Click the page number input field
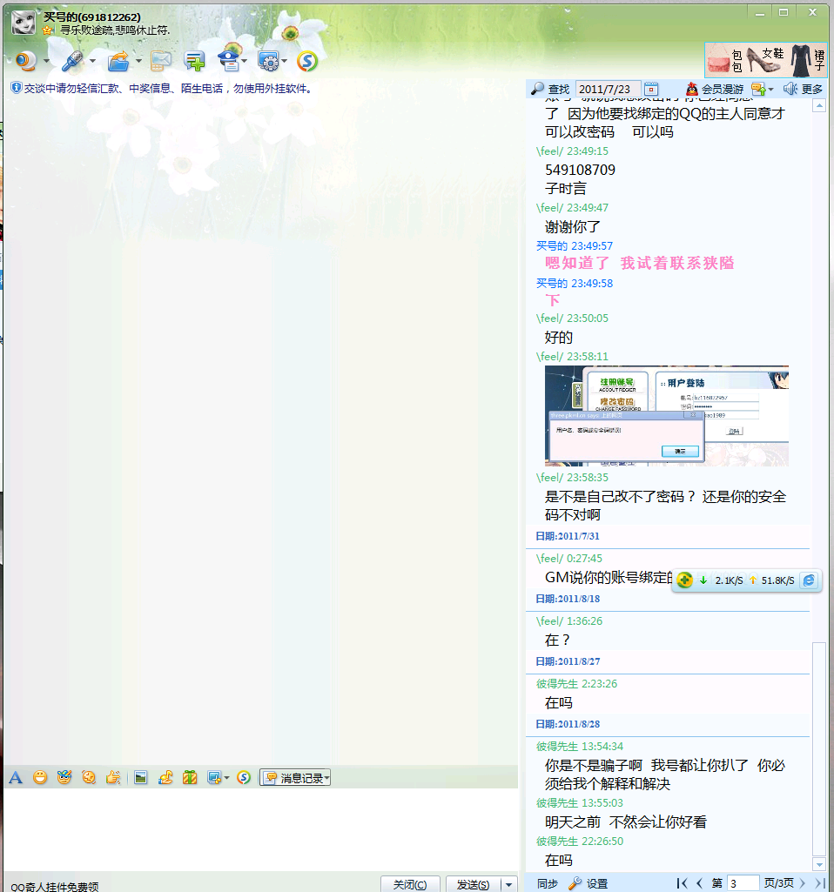 pos(743,883)
